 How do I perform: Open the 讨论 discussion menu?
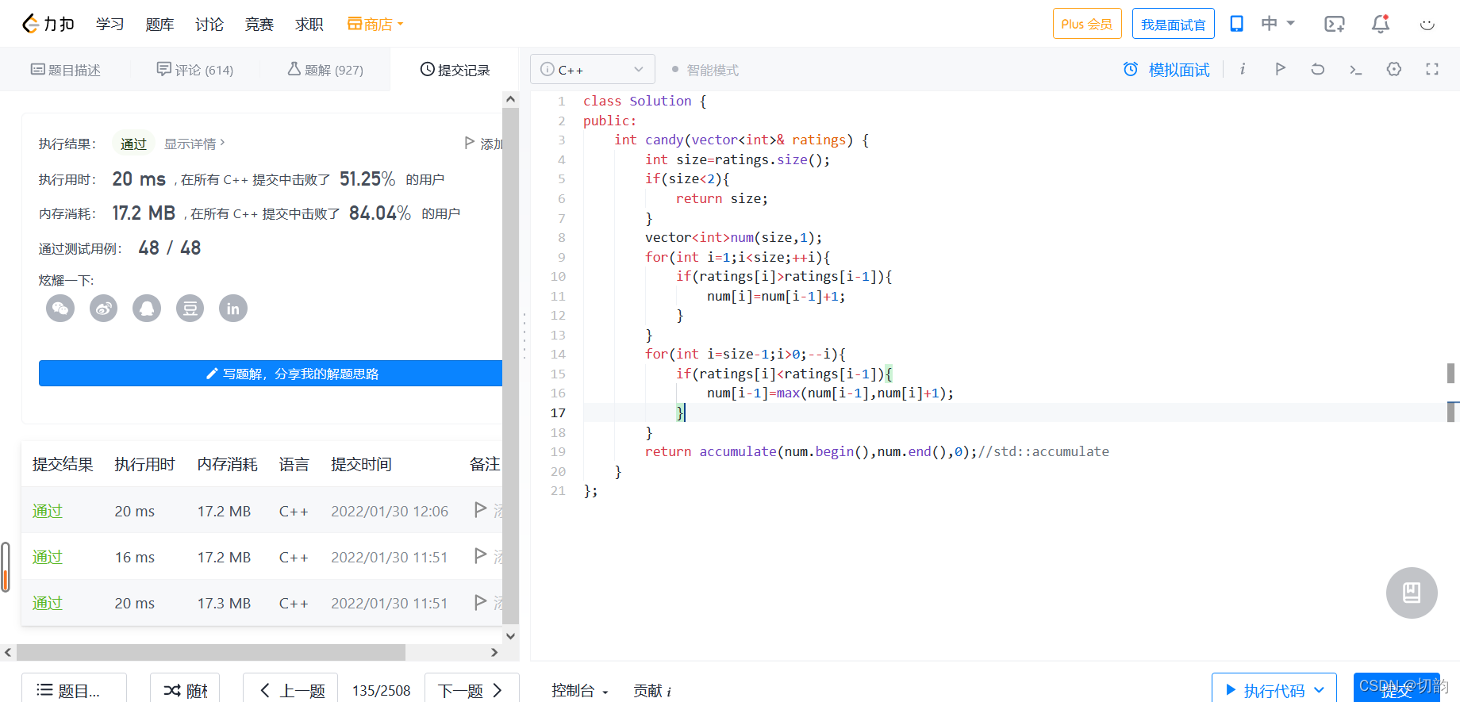pyautogui.click(x=209, y=24)
